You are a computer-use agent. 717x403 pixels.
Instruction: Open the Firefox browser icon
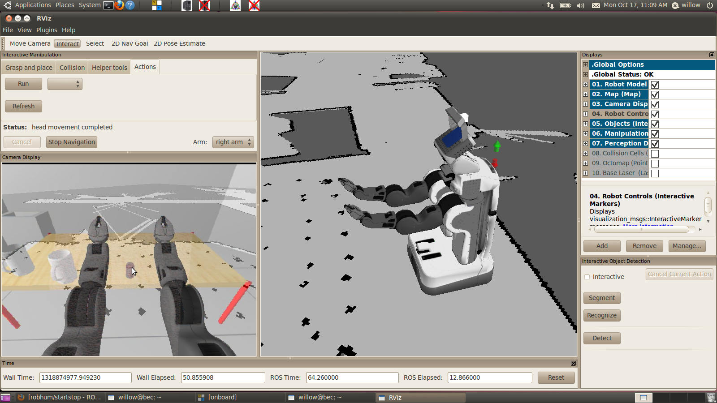[119, 5]
